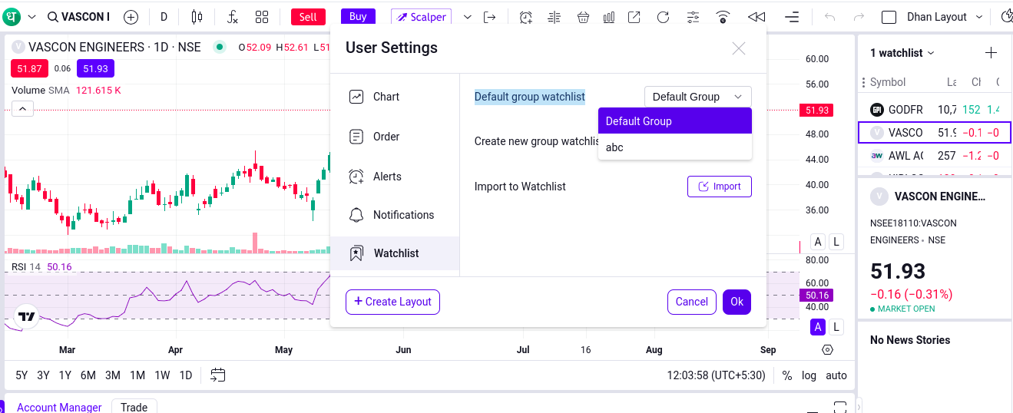Toggle log scale on the chart
Viewport: 1013px width, 413px height.
tap(809, 375)
